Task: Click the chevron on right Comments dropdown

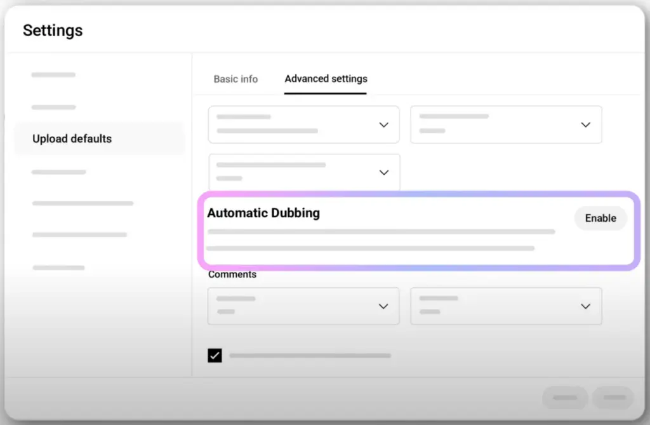Action: click(585, 306)
